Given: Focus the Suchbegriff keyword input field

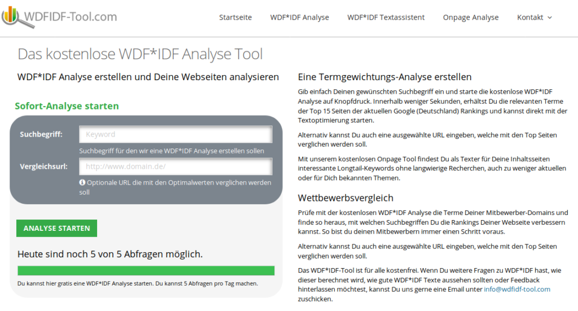Looking at the screenshot, I should point(176,134).
